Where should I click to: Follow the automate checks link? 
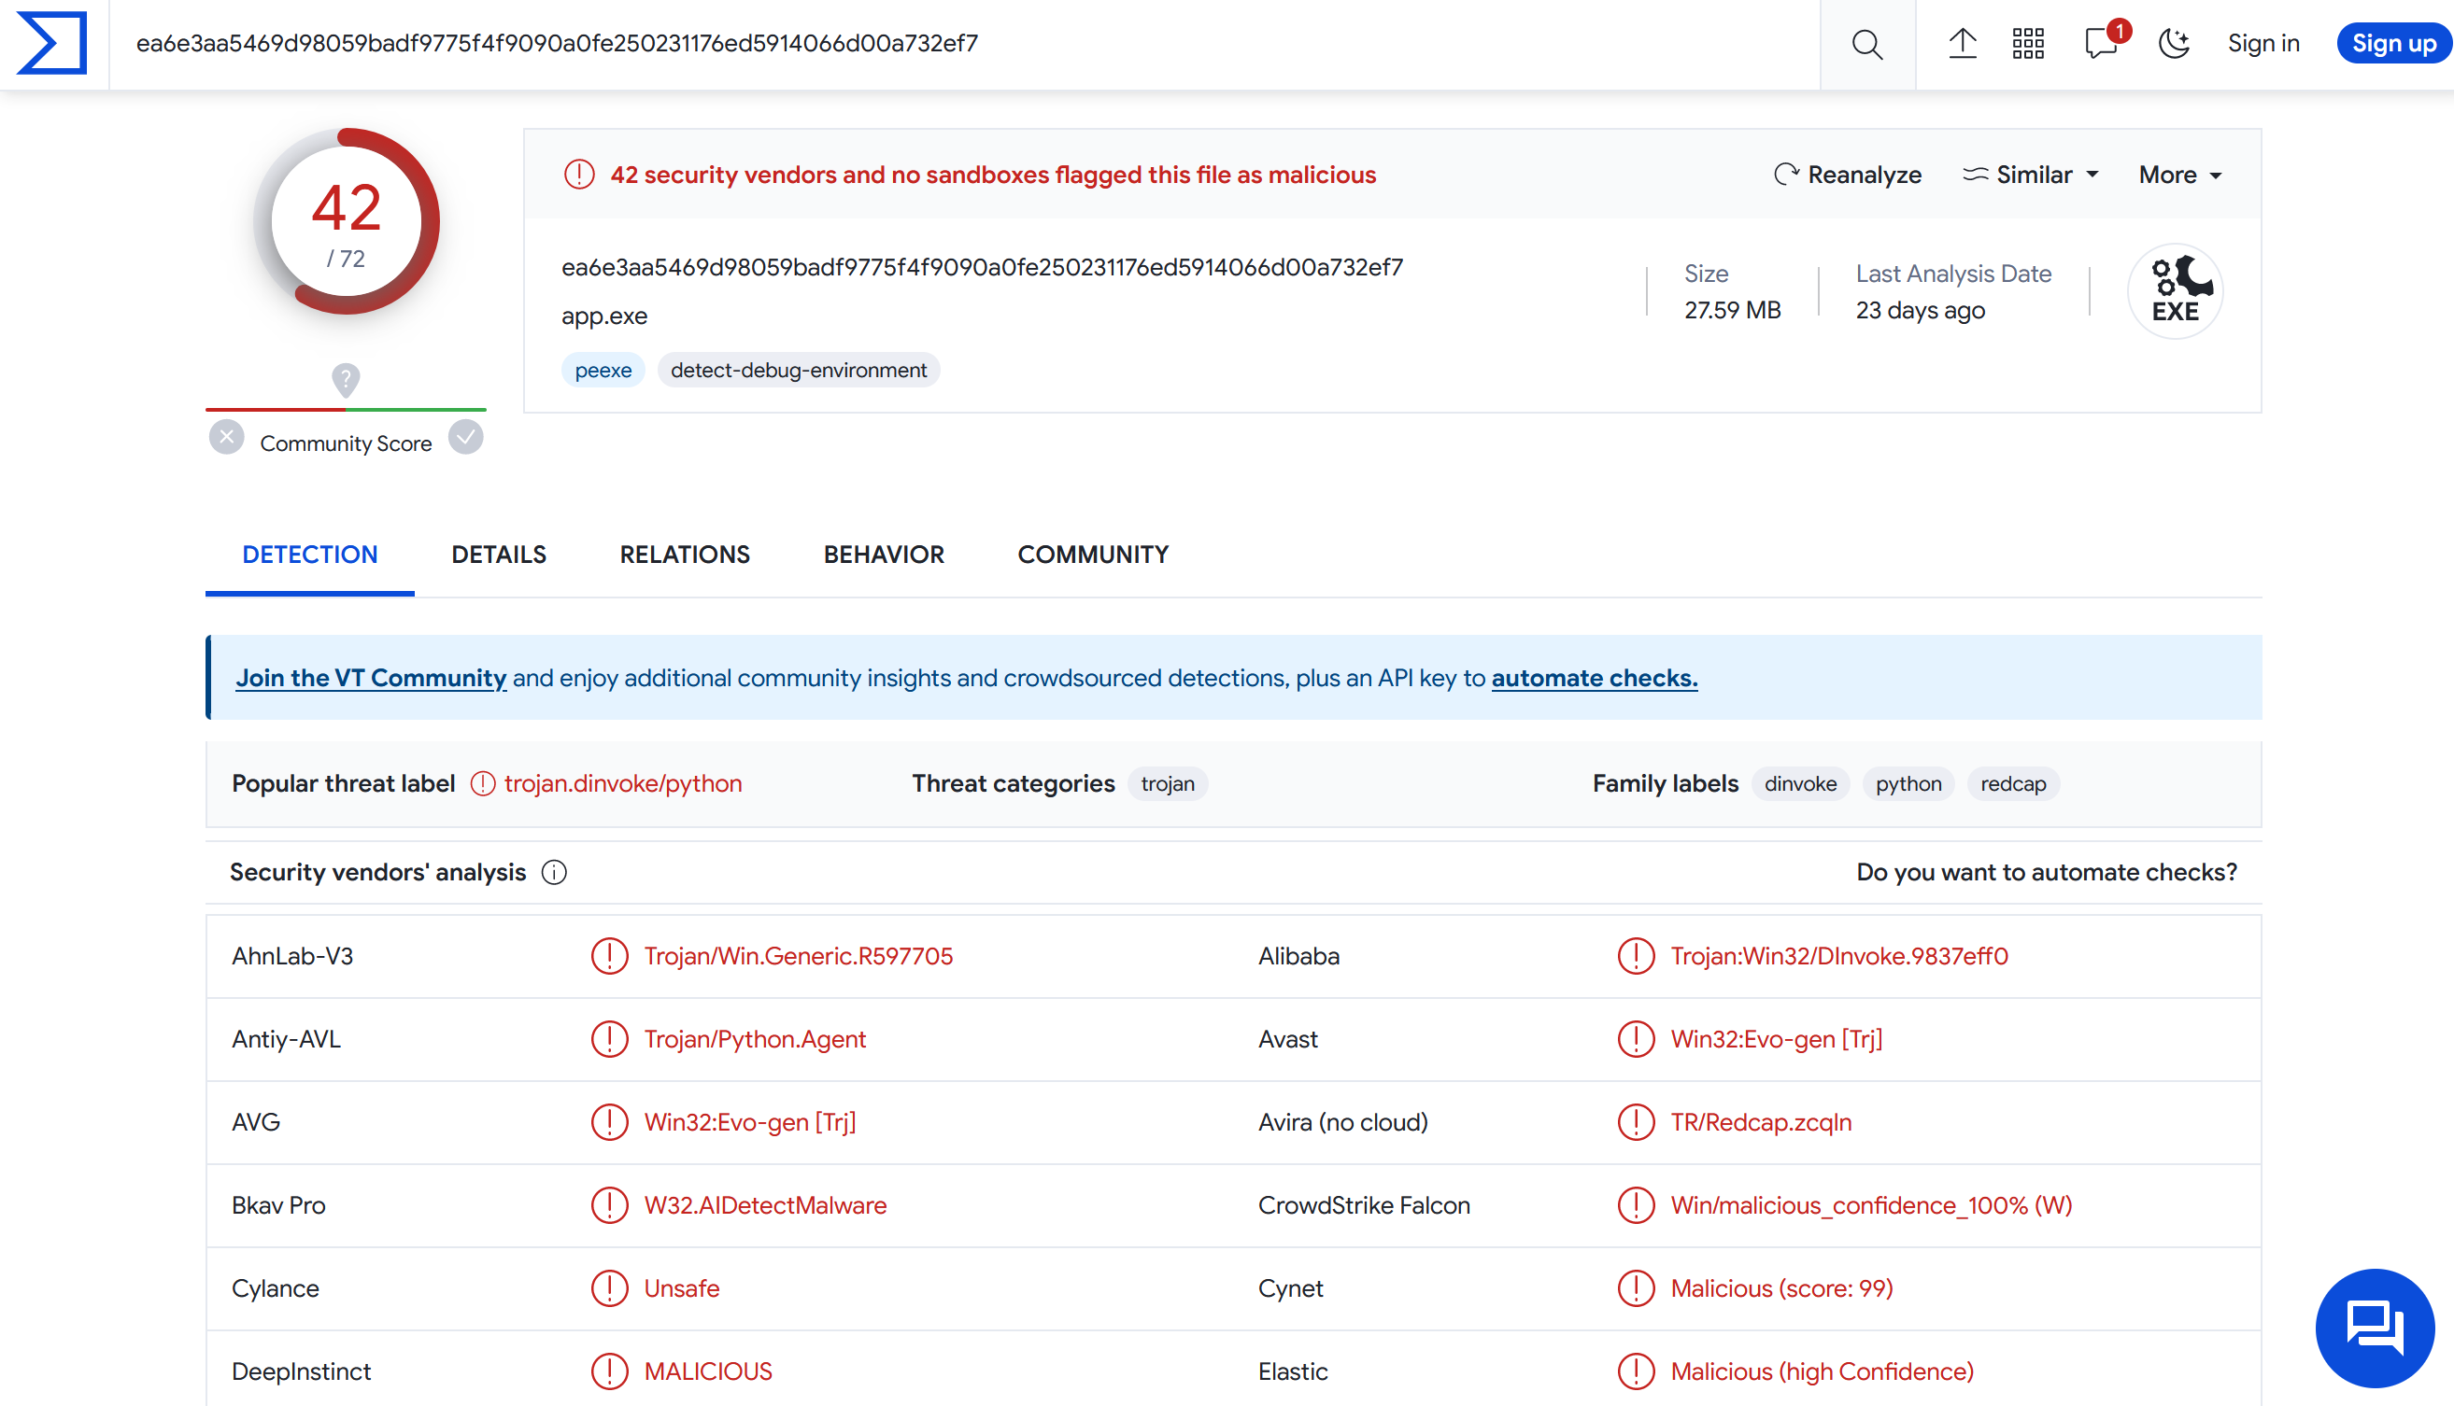coord(1595,678)
